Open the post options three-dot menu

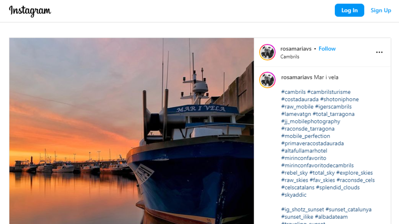[379, 52]
